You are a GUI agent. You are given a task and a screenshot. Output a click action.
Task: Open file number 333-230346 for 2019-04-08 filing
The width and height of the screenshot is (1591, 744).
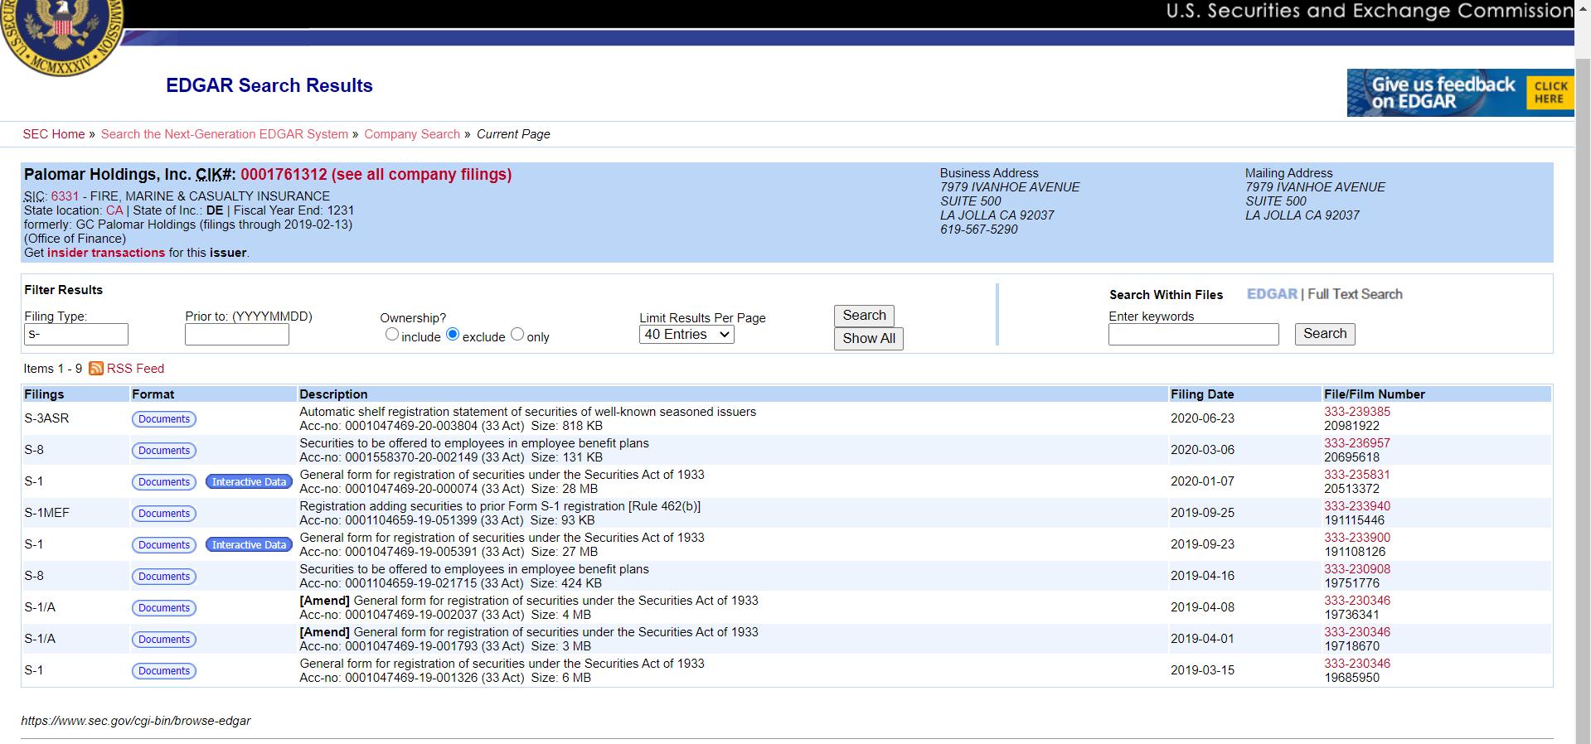click(x=1357, y=601)
